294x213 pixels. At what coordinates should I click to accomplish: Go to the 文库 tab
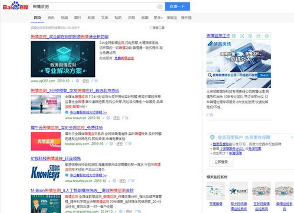click(x=104, y=18)
